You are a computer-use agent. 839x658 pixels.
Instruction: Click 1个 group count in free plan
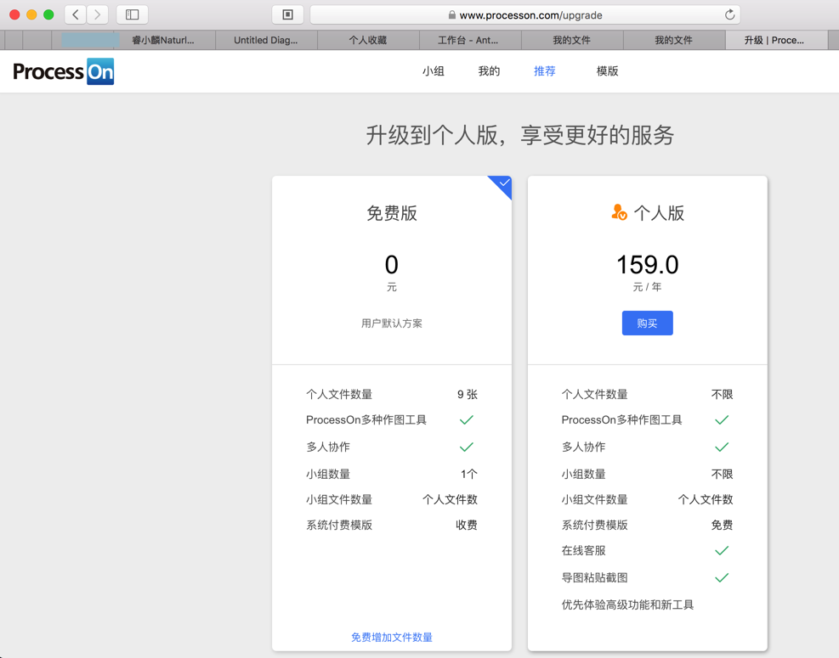(x=468, y=474)
